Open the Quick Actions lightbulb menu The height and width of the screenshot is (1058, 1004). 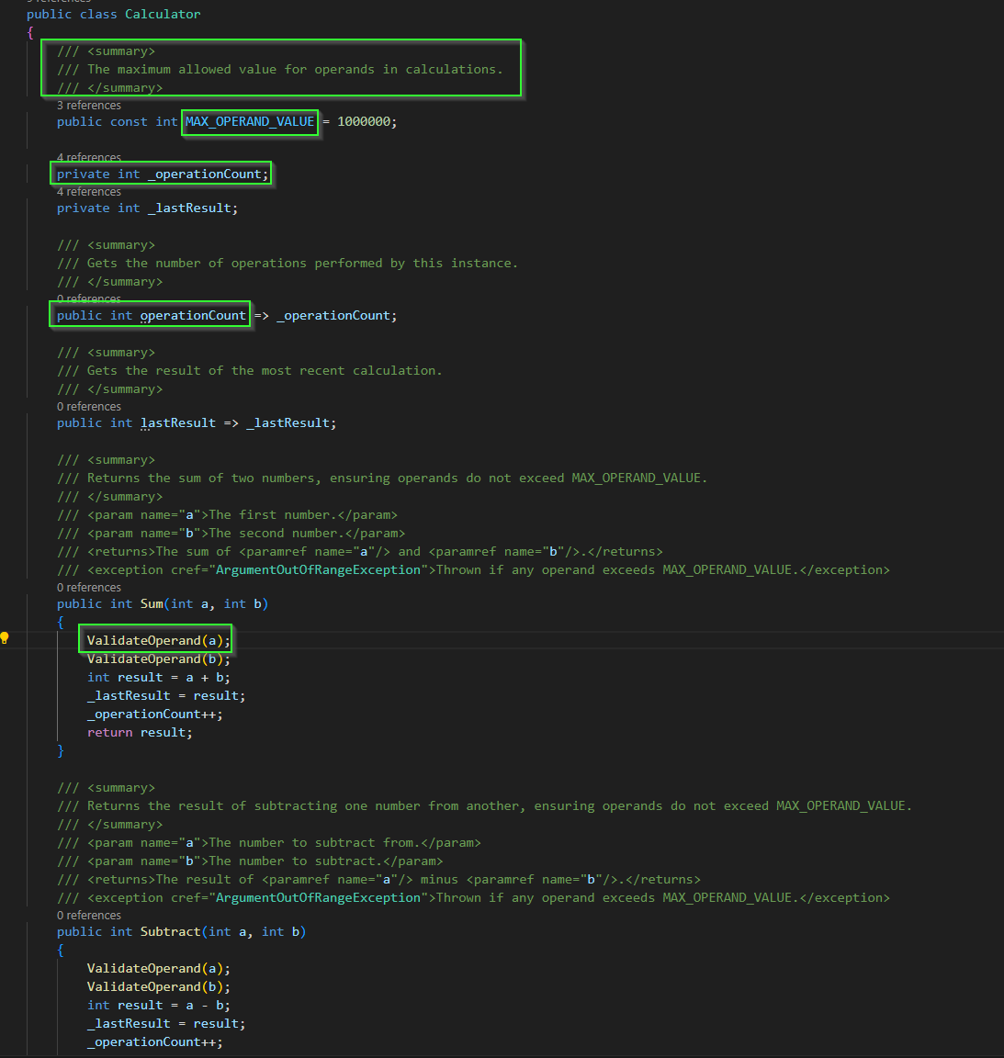pos(5,636)
